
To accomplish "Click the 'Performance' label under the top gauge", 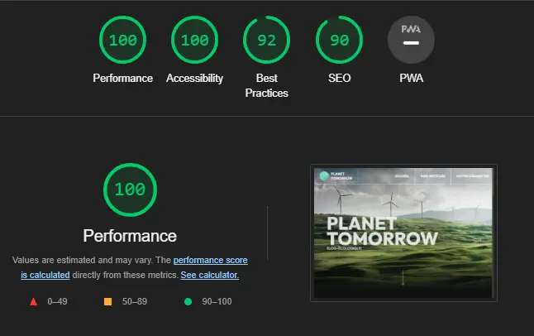I will click(122, 78).
